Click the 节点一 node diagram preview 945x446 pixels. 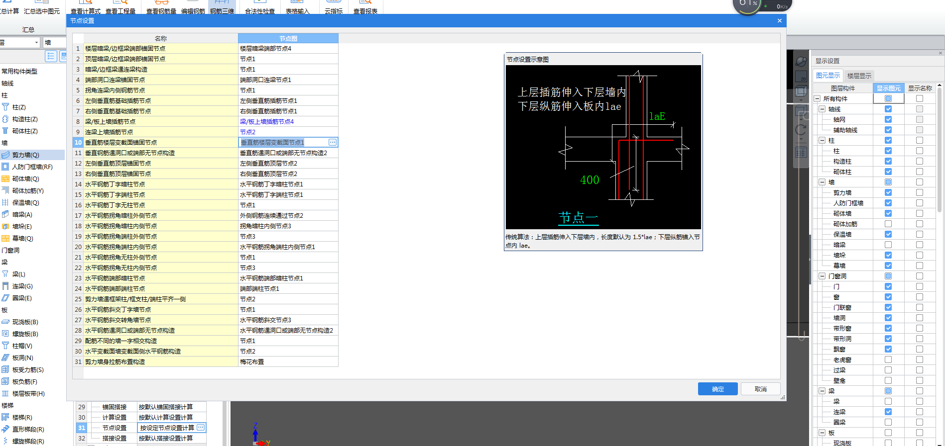pyautogui.click(x=603, y=147)
